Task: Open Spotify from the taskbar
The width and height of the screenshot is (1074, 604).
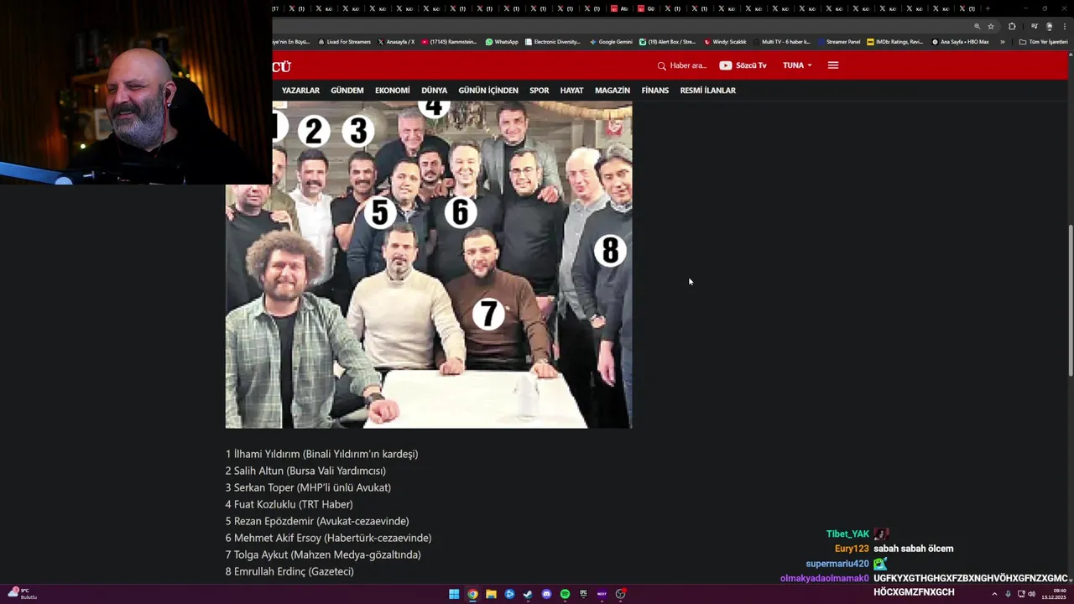Action: click(565, 594)
